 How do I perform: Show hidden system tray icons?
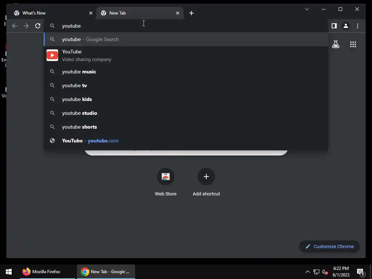(307, 272)
